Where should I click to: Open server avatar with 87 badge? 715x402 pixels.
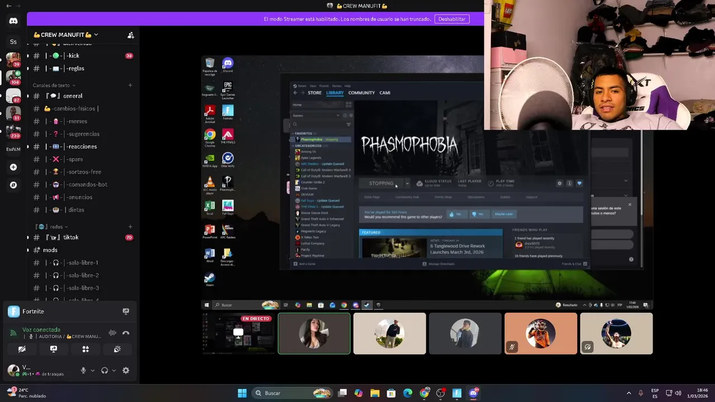point(13,95)
